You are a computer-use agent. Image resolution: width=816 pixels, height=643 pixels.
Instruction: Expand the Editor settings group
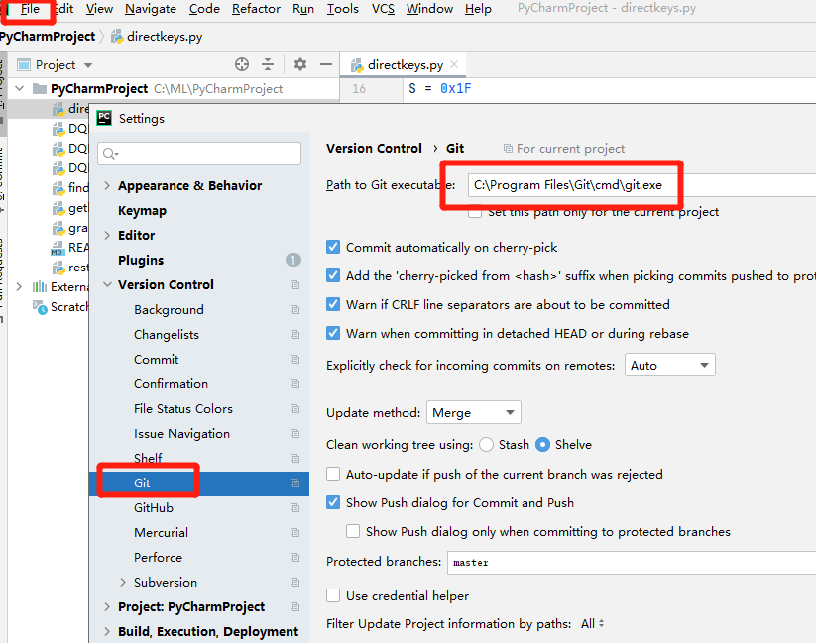tap(107, 235)
